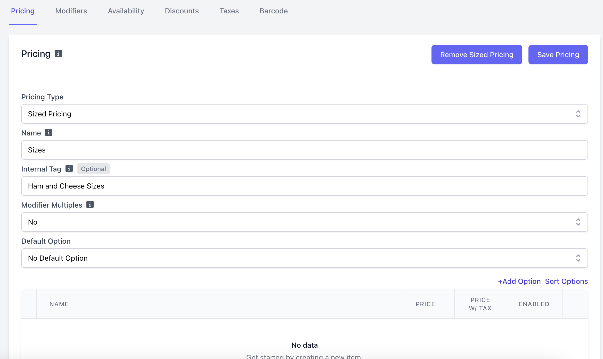This screenshot has height=359, width=603.
Task: Click the +Add Option link
Action: point(519,281)
